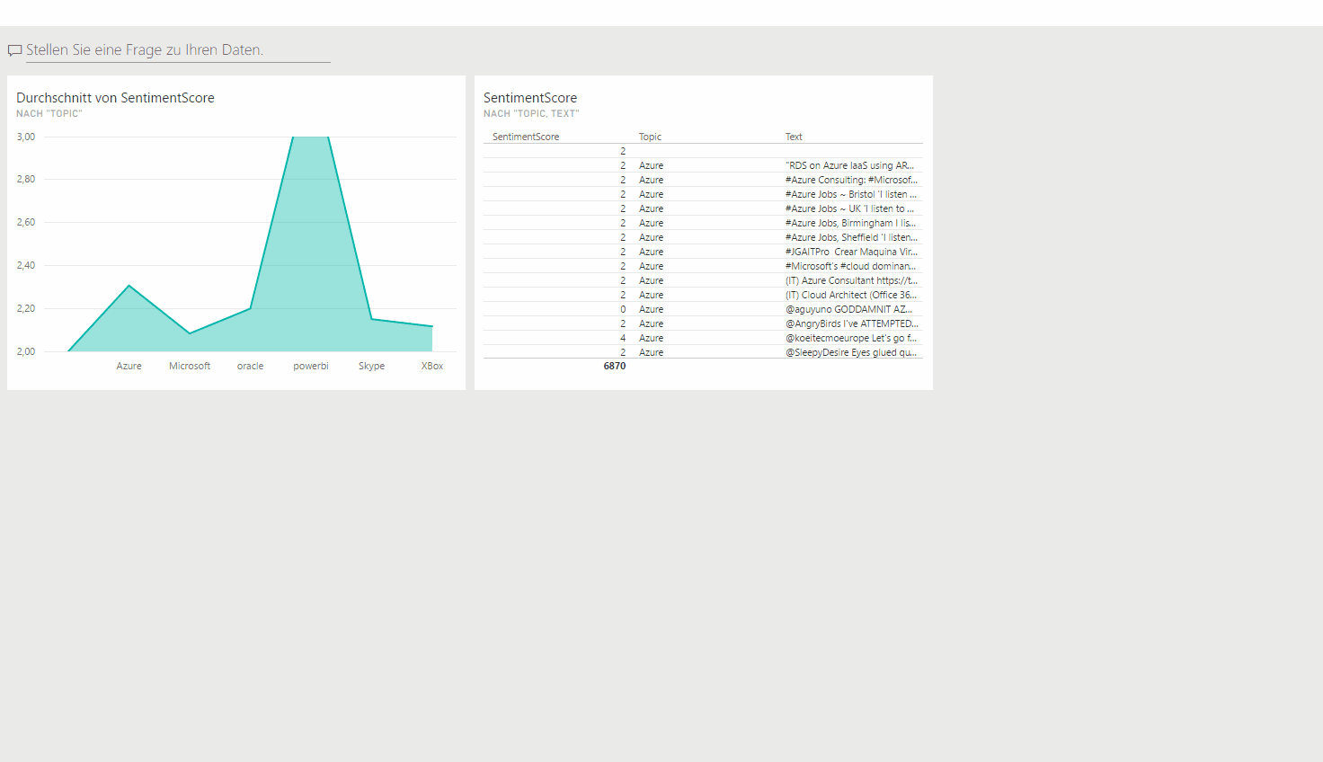Select the 'RDS on Azure IaaS' row text
The height and width of the screenshot is (762, 1323).
click(849, 166)
